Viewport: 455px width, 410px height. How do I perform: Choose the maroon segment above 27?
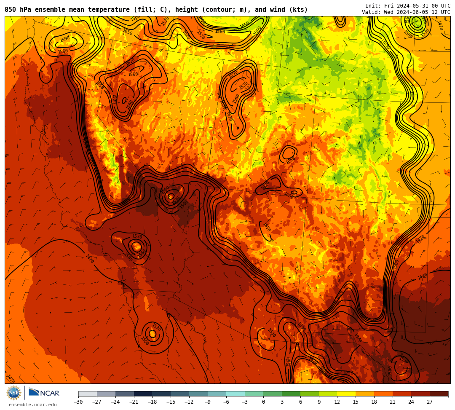click(x=439, y=394)
